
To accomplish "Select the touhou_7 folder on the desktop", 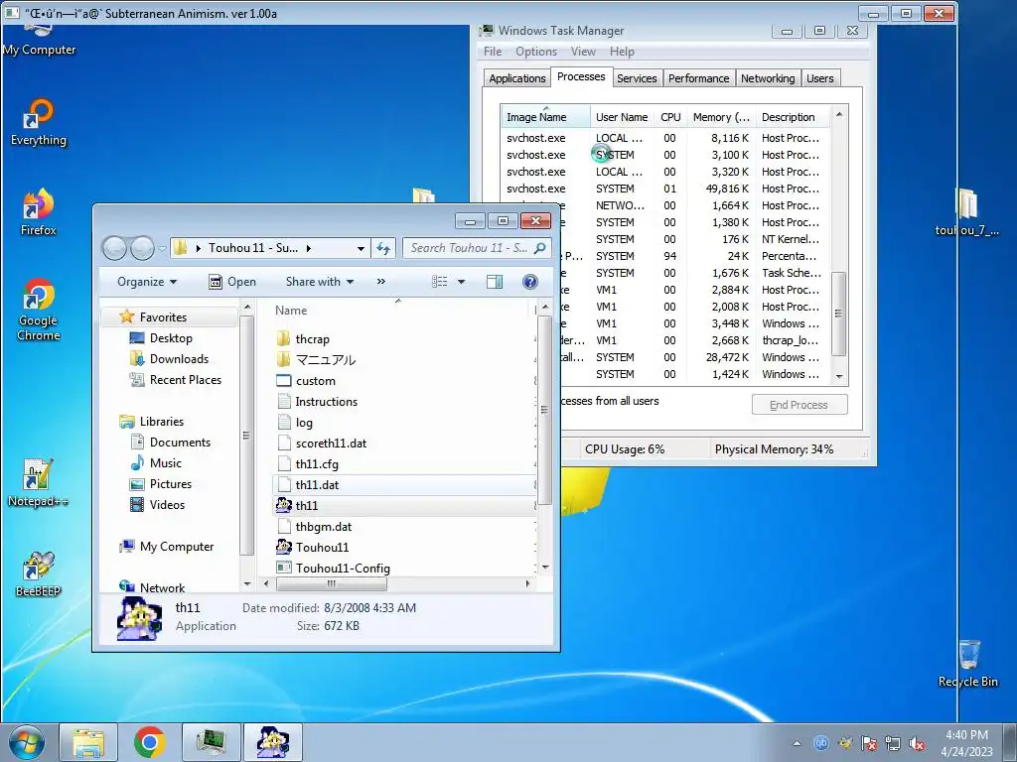I will coord(967,212).
